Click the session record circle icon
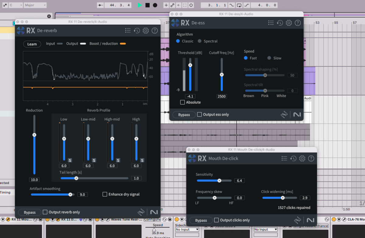The width and height of the screenshot is (365, 238). 191,5
